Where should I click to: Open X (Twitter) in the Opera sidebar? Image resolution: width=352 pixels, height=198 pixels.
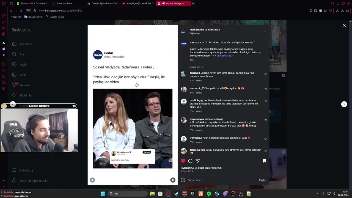point(4,55)
